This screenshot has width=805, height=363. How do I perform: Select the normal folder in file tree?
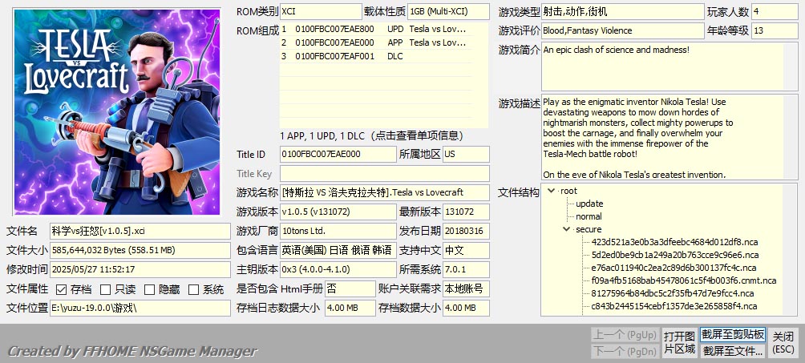pyautogui.click(x=589, y=216)
